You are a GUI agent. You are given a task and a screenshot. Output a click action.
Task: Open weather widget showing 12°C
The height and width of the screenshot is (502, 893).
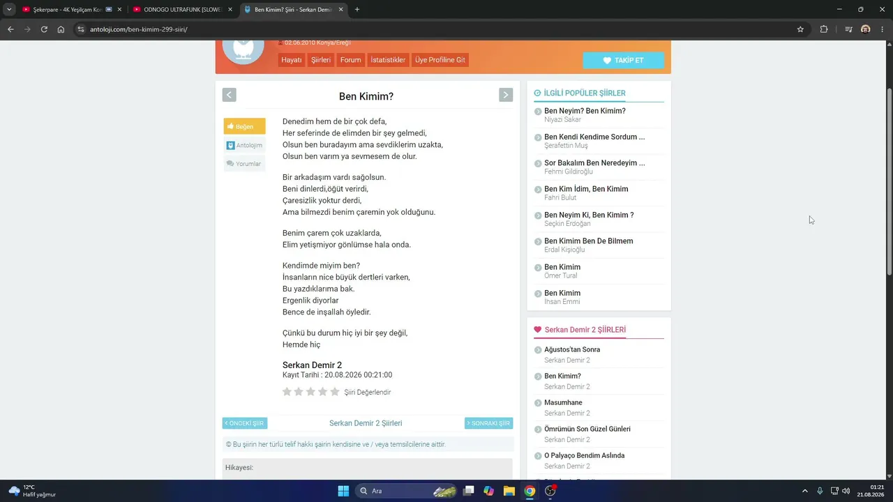click(32, 491)
